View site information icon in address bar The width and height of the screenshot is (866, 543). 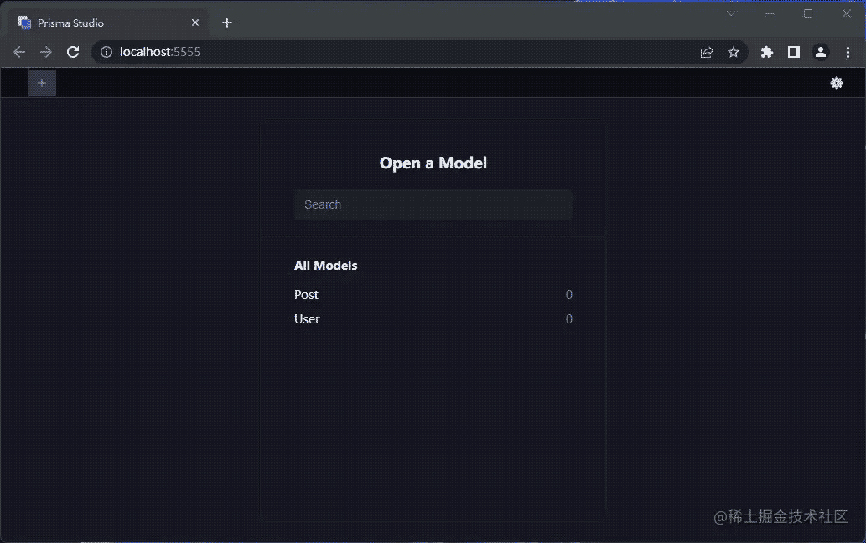(x=106, y=52)
